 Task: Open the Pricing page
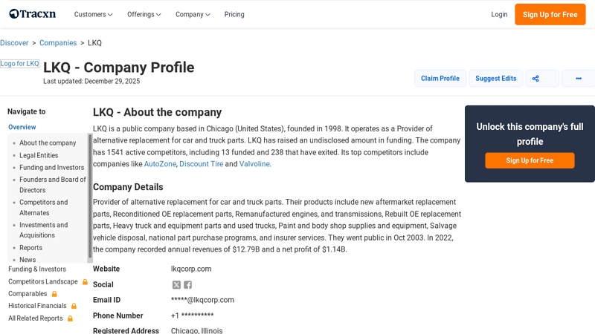click(234, 14)
